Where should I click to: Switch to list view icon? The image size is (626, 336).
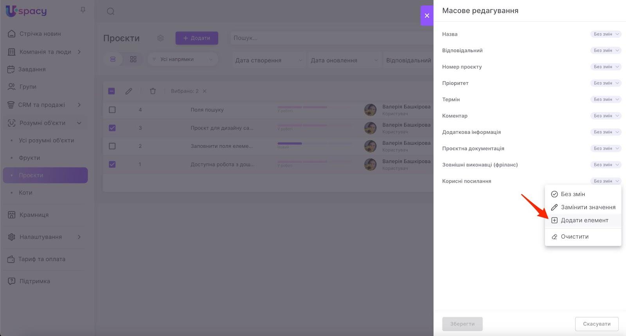coord(113,59)
